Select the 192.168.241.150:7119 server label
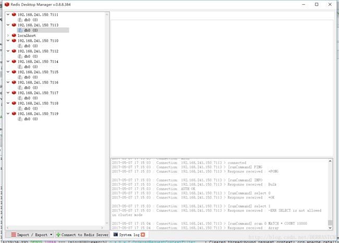This screenshot has height=243, width=339. pyautogui.click(x=38, y=113)
